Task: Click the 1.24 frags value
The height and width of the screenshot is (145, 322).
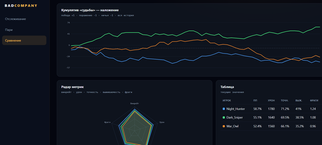Action: point(313,109)
